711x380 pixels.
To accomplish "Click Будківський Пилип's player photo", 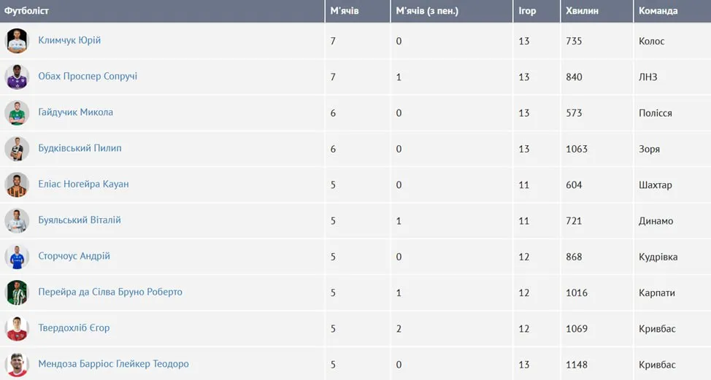I will coord(16,149).
